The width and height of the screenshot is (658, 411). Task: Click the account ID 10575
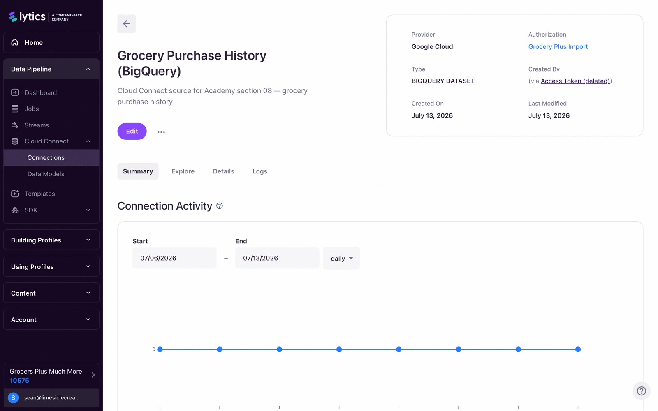(19, 381)
